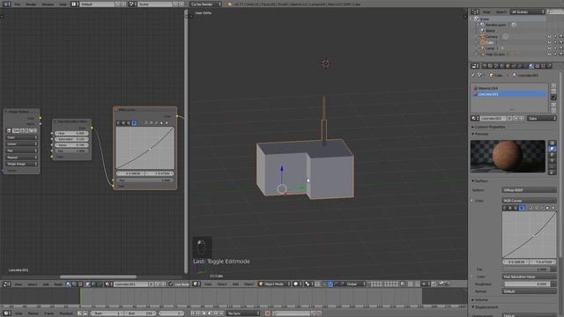564x317 pixels.
Task: Select the R channel on RGB Curves node
Action: 123,123
